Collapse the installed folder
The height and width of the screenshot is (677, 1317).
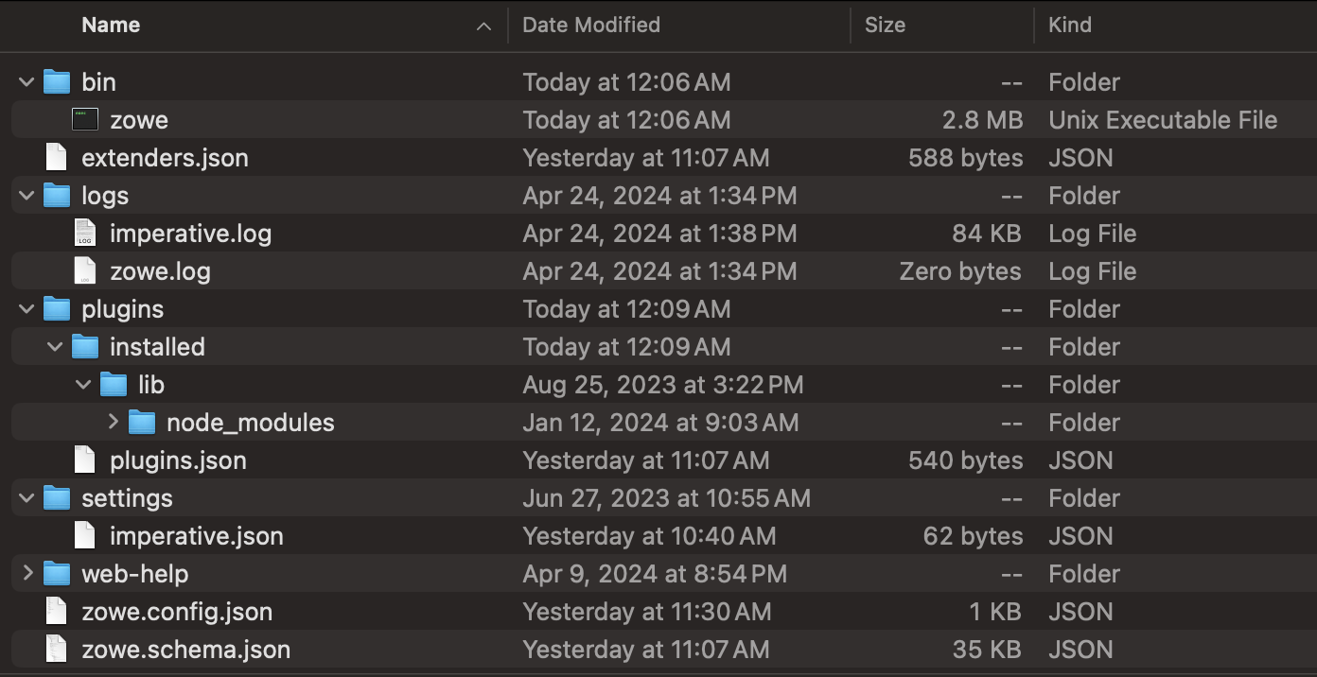click(x=54, y=346)
